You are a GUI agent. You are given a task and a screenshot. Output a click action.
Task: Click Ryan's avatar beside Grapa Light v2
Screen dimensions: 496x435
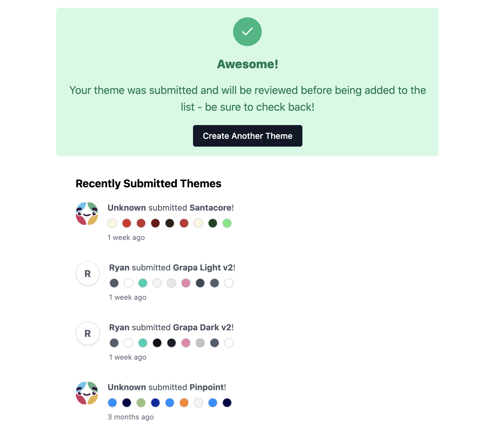click(88, 273)
